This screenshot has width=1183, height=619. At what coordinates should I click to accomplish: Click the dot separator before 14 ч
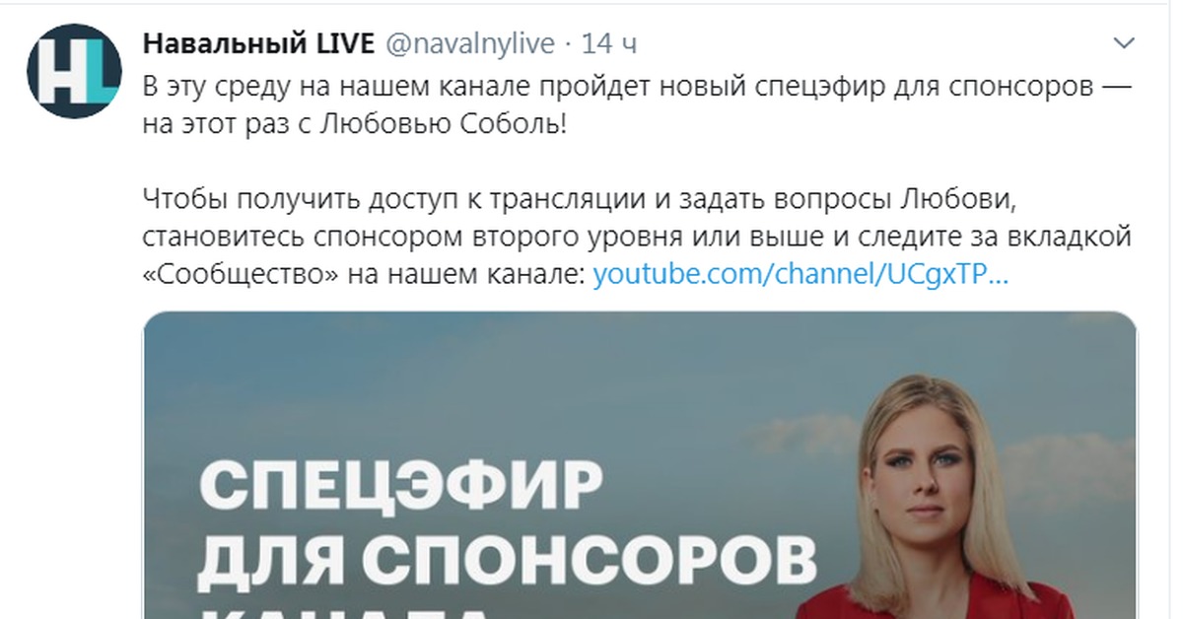point(568,44)
